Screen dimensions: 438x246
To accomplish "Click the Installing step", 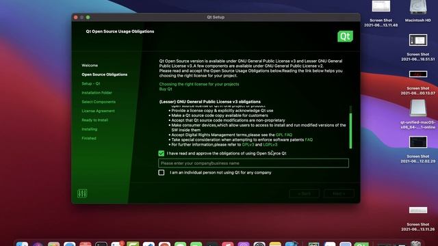I will click(90, 129).
